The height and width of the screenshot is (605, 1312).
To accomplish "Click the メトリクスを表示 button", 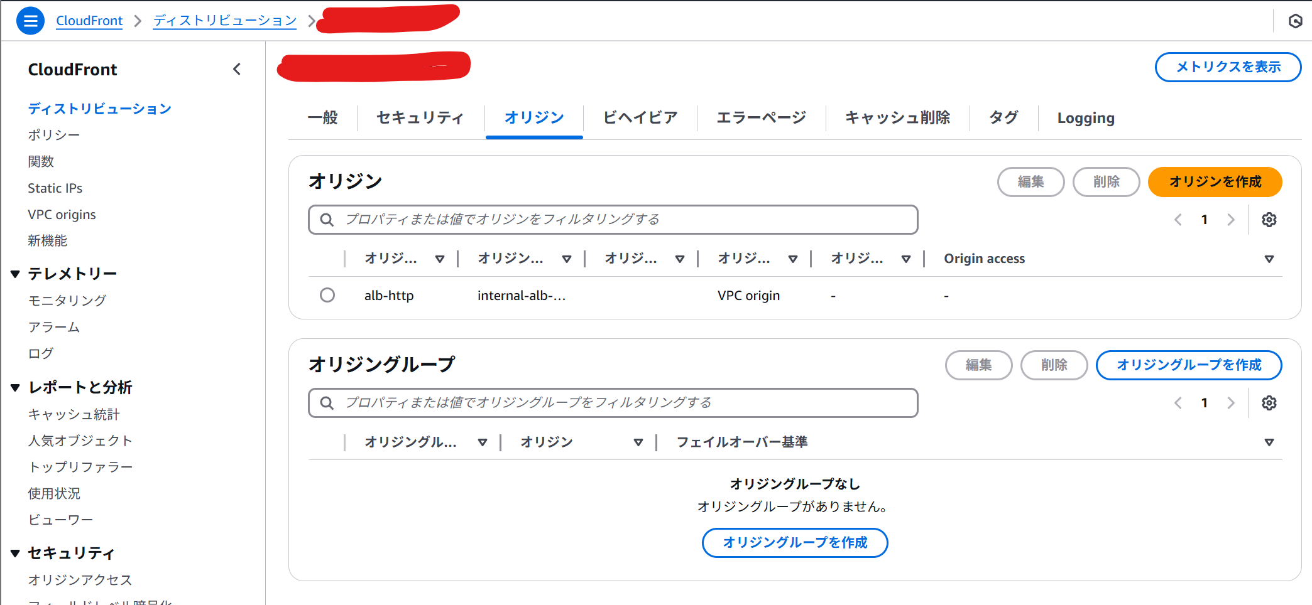I will click(x=1228, y=67).
